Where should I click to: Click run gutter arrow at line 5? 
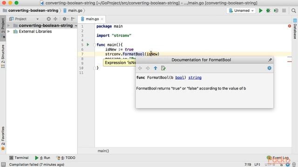[x=88, y=45]
